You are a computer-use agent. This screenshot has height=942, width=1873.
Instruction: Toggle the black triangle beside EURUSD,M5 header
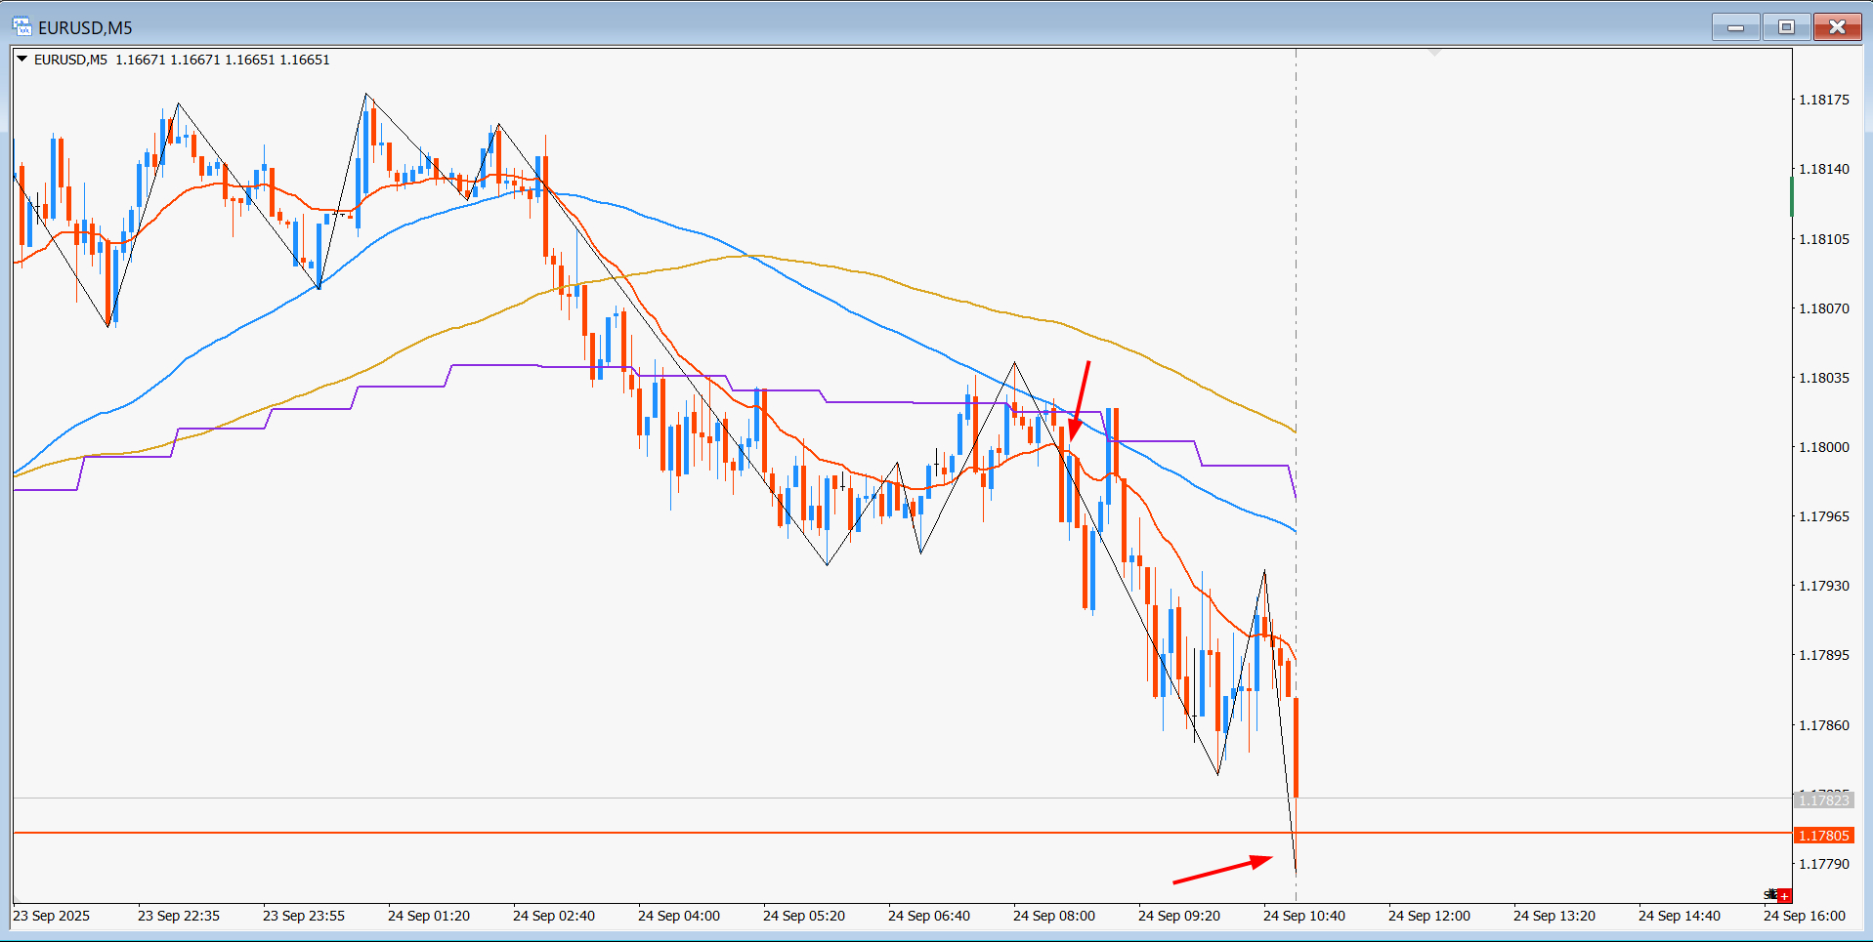(x=21, y=60)
